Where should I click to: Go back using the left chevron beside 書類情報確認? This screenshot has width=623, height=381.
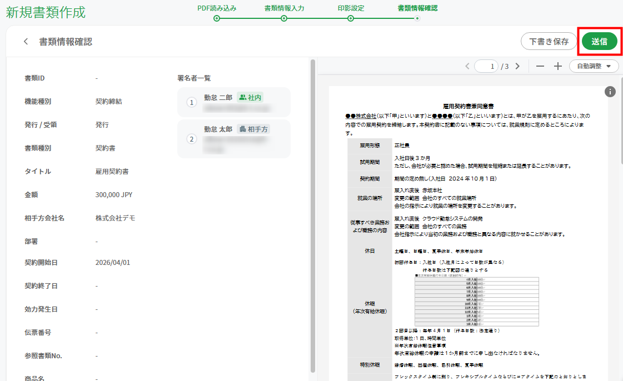point(26,41)
